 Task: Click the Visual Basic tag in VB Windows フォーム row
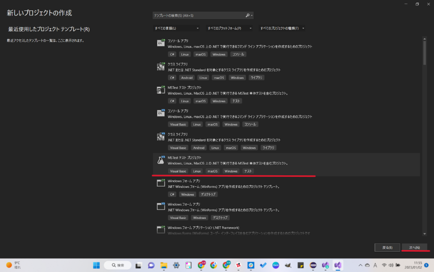[x=178, y=218]
